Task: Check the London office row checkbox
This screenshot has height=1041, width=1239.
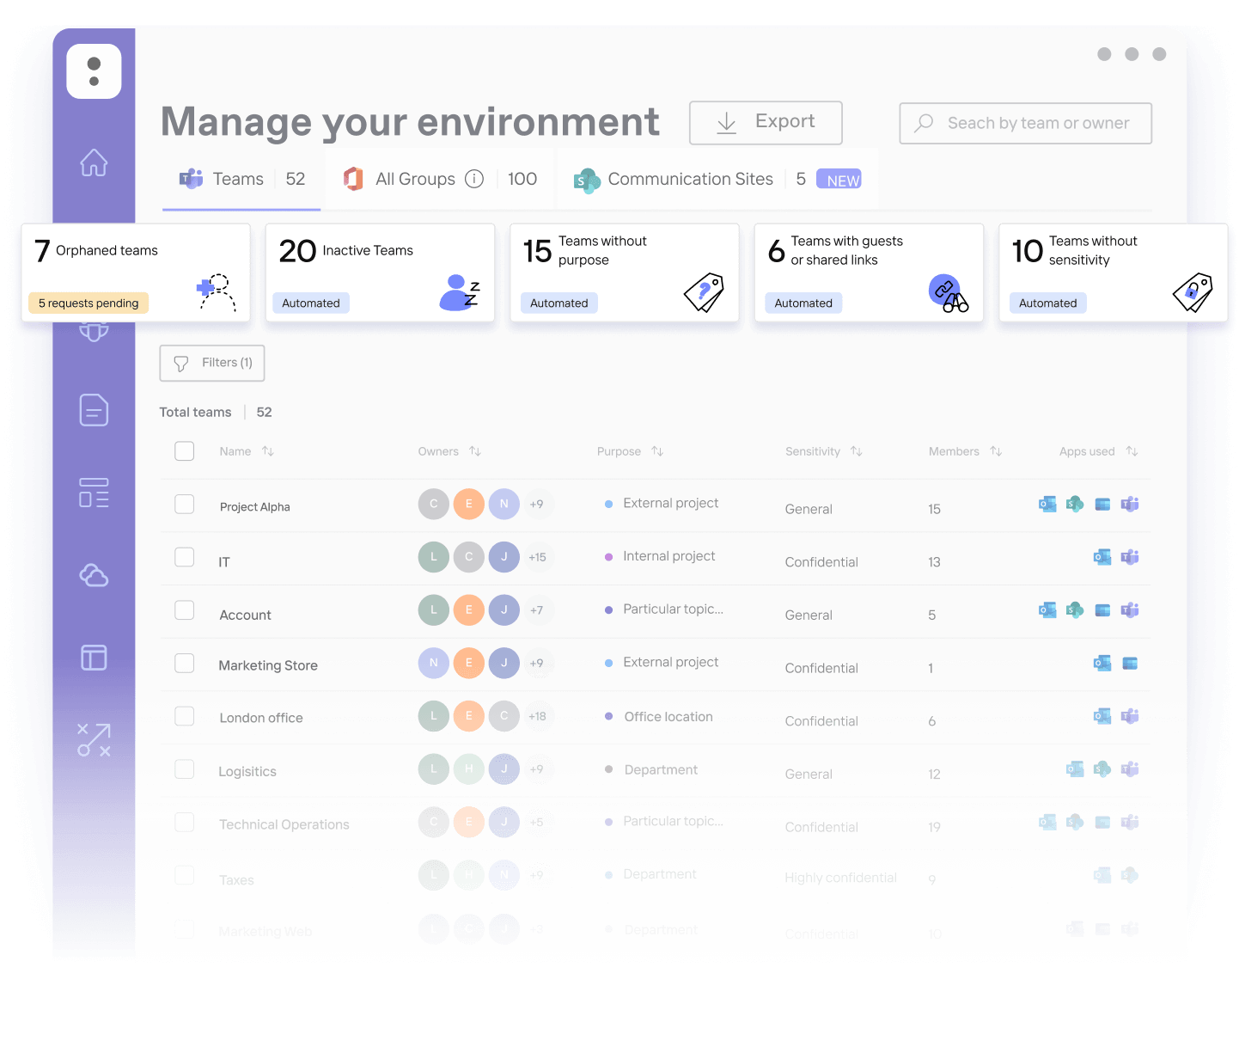Action: (x=185, y=716)
